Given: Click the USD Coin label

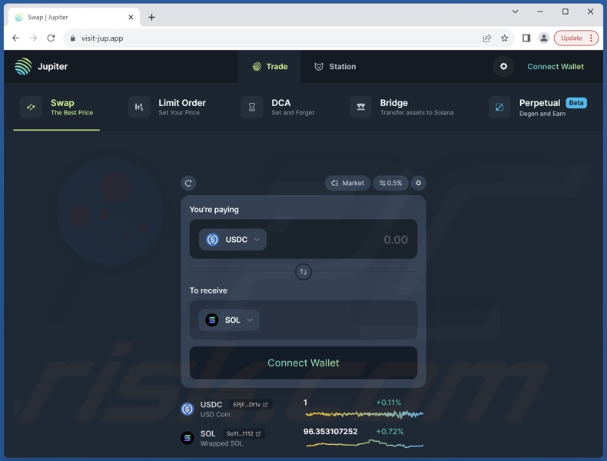Looking at the screenshot, I should (215, 414).
